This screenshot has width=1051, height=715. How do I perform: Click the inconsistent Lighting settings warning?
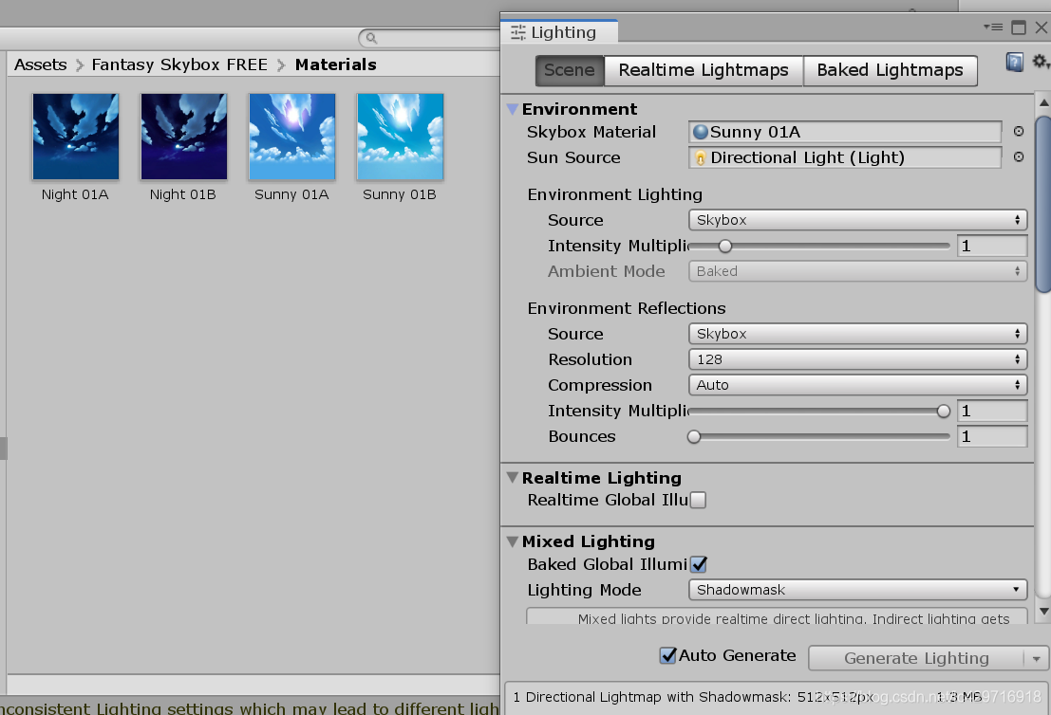[250, 707]
